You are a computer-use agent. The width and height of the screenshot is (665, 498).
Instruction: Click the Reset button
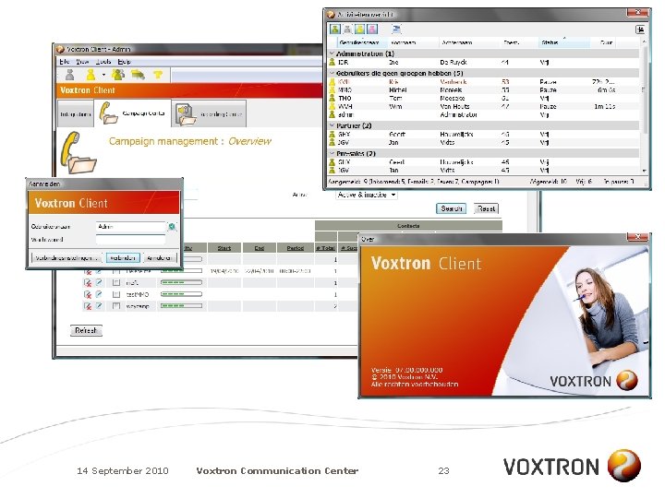coord(486,208)
